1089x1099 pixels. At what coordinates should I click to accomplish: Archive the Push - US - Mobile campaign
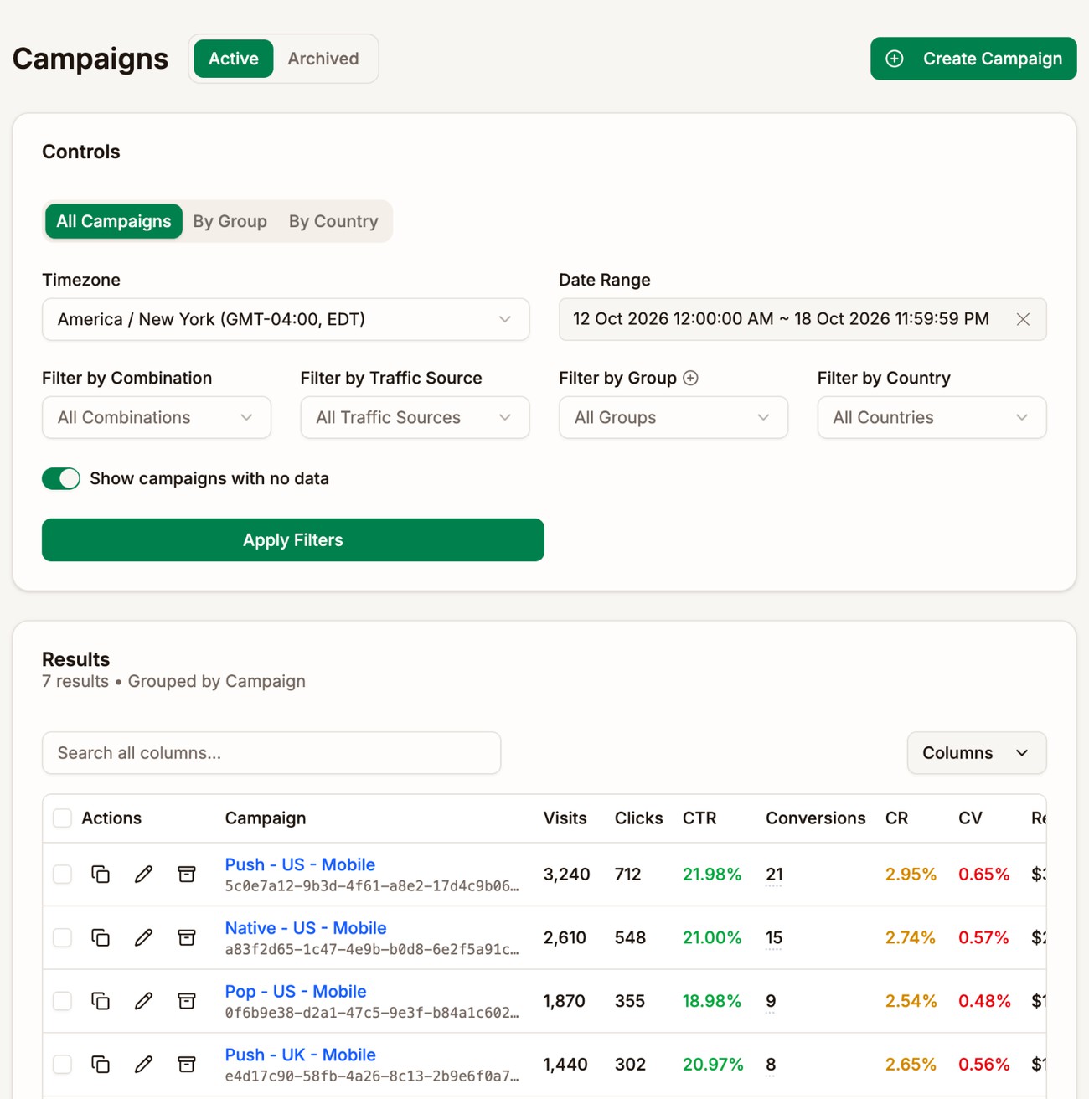[187, 874]
